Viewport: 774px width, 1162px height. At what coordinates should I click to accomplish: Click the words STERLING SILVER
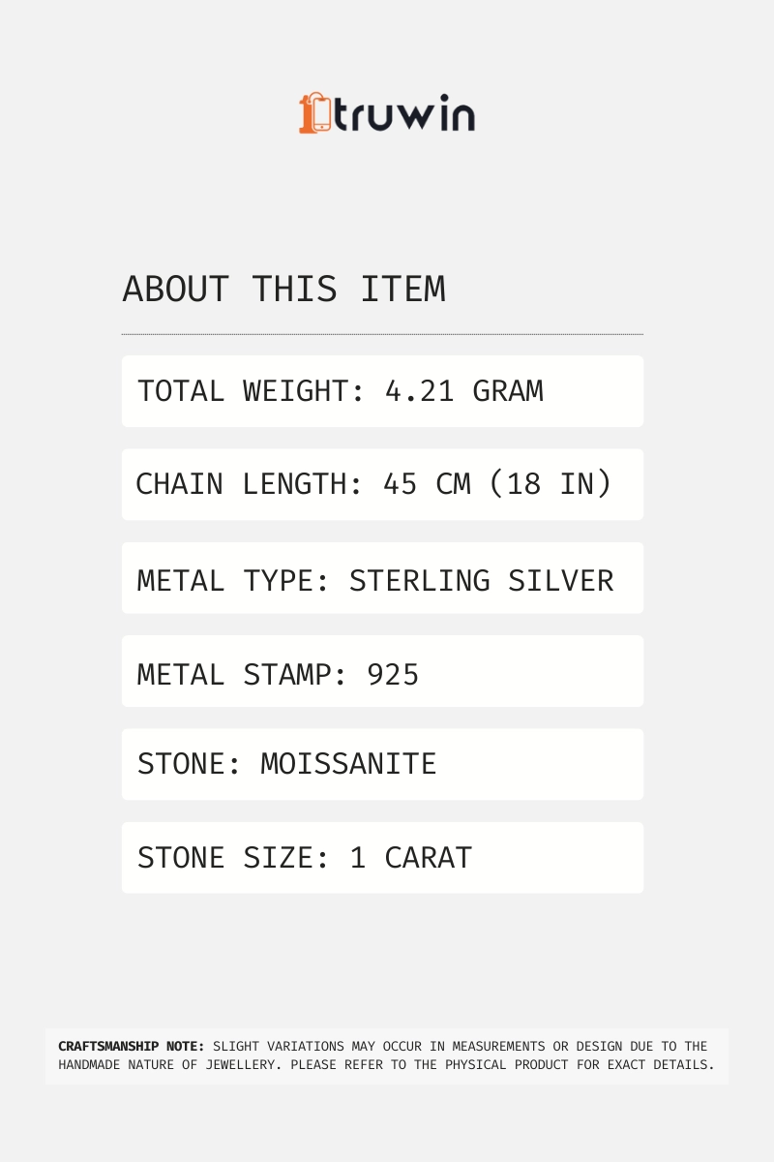[x=481, y=581]
